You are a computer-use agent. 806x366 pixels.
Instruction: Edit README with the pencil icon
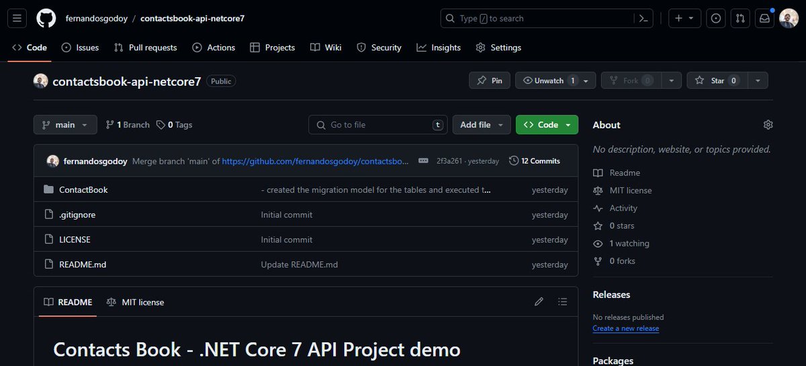point(539,302)
